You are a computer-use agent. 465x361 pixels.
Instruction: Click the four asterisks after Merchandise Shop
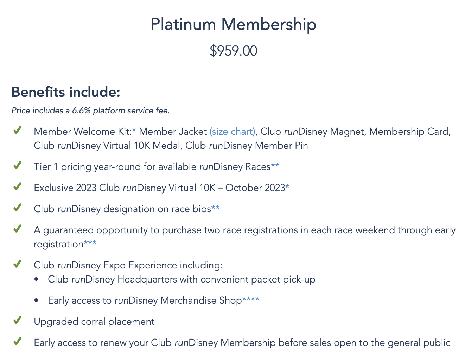tap(251, 299)
